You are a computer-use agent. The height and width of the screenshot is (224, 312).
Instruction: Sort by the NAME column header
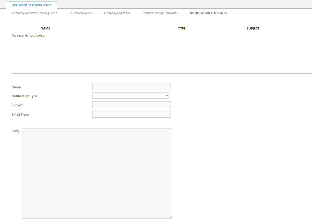[46, 28]
